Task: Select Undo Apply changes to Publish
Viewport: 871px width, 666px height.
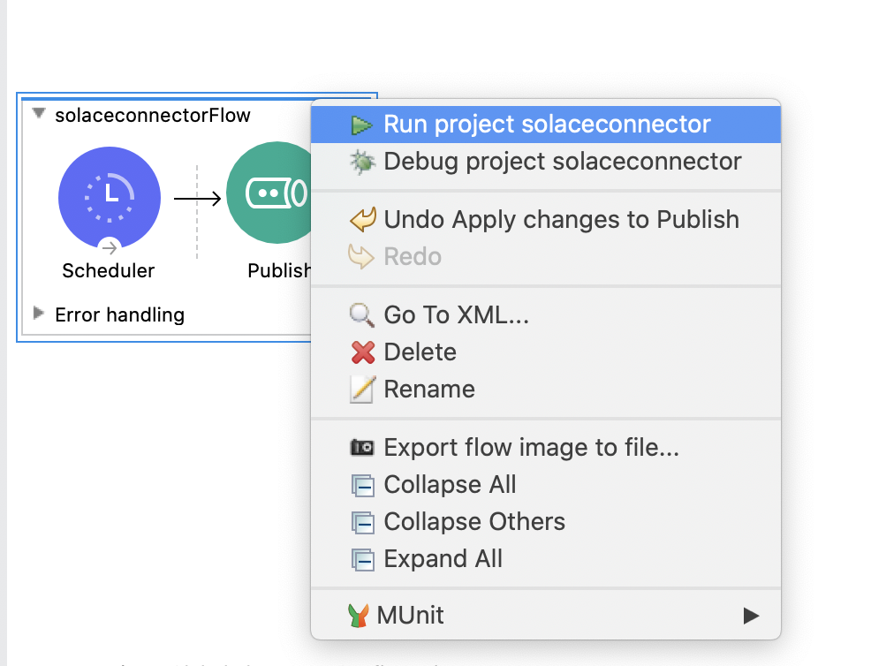Action: [x=561, y=220]
